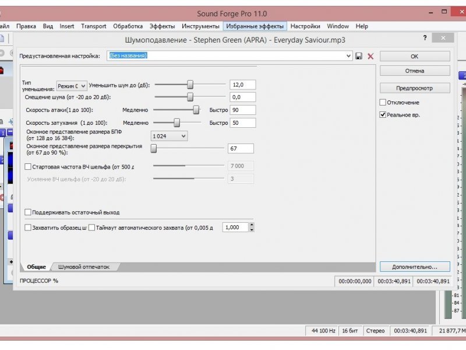Viewport: 466px width, 350px height.
Task: Click the Дополнительно... button
Action: click(x=415, y=267)
